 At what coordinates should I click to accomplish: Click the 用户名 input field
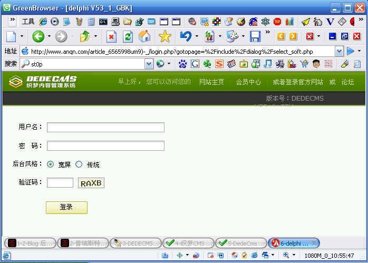point(105,127)
